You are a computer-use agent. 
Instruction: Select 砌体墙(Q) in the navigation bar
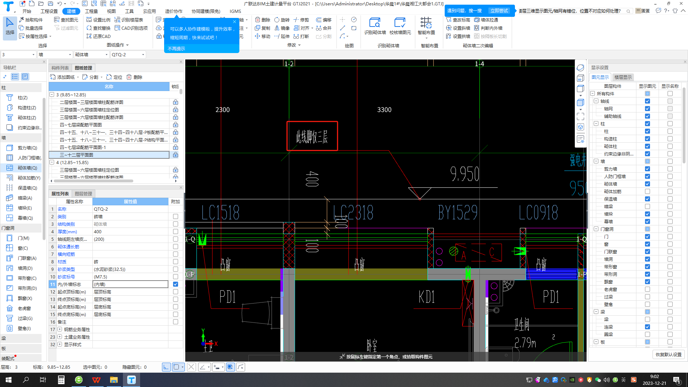tap(21, 168)
